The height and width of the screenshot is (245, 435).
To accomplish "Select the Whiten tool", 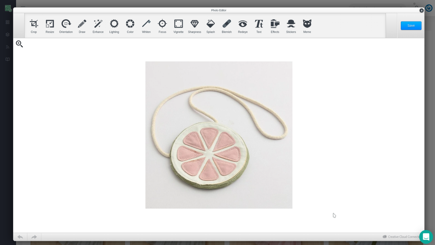I will [146, 26].
